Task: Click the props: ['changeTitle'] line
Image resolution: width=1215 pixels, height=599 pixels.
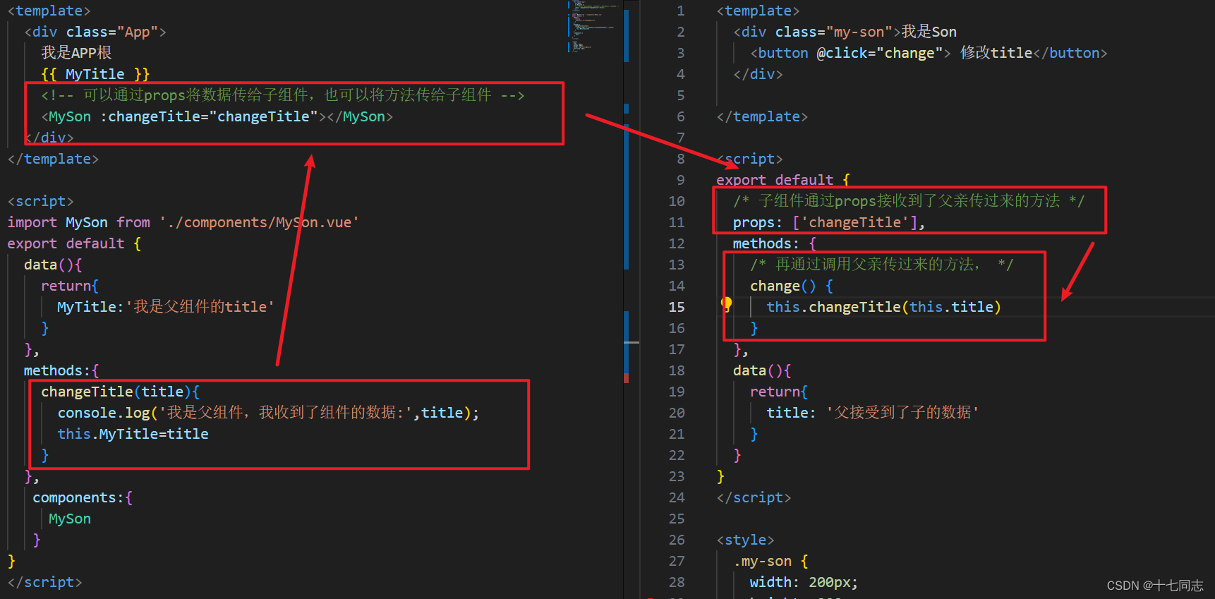Action: coord(829,222)
